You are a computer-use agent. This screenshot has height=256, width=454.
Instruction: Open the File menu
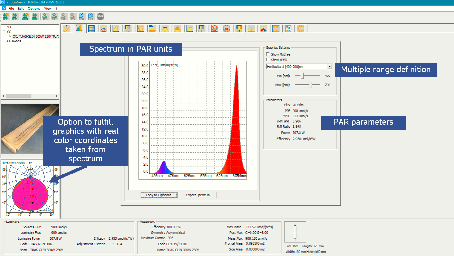[11, 9]
